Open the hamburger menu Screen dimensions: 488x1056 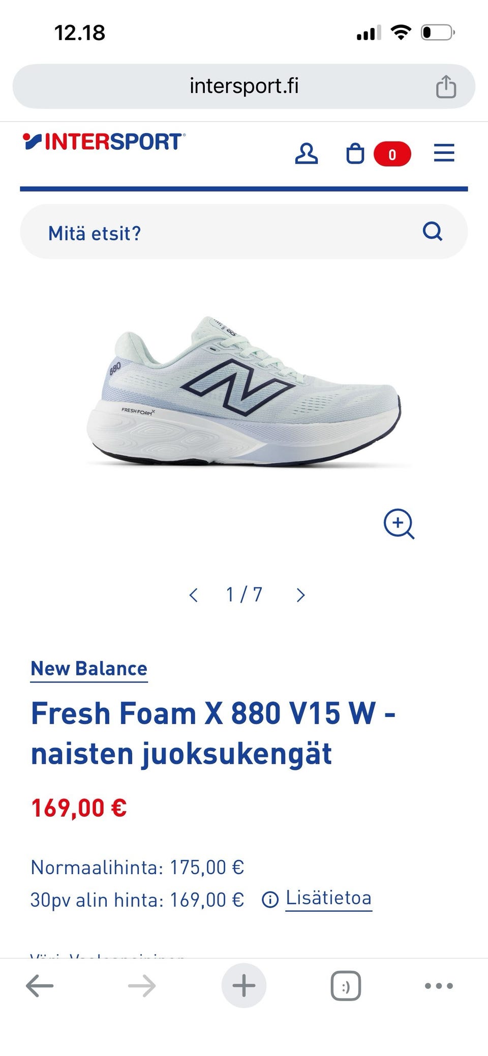(444, 153)
